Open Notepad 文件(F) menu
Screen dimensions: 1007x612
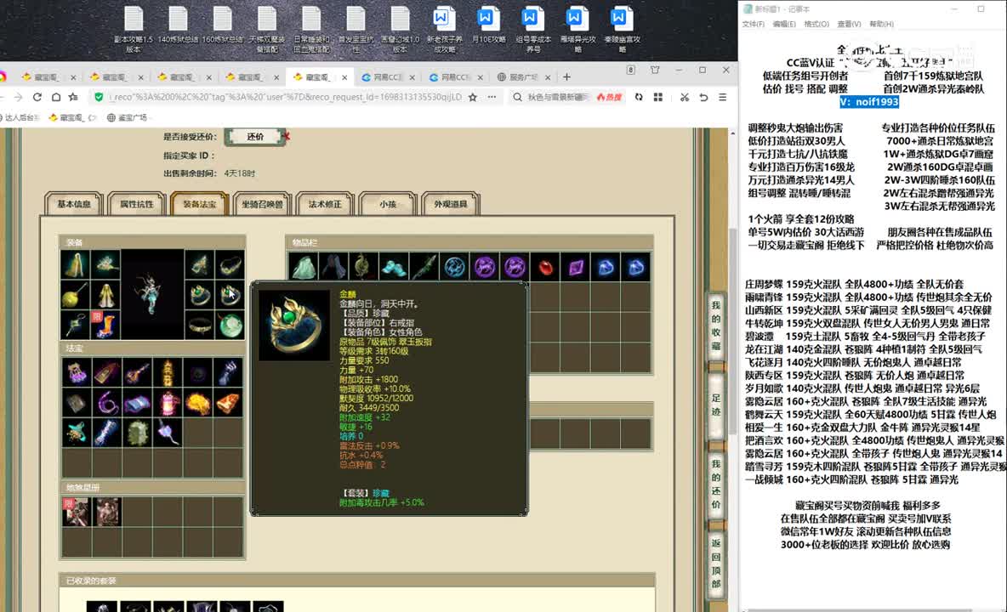754,24
